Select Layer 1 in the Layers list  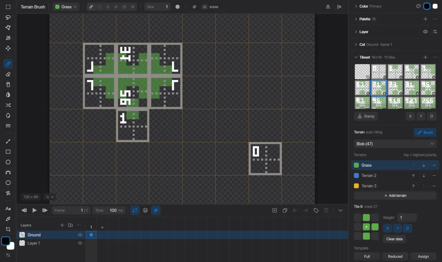(x=51, y=243)
